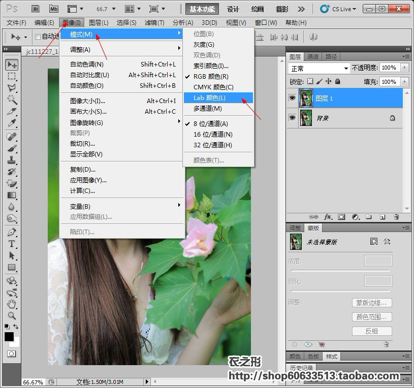Select the Dodge tool
This screenshot has width=414, height=388.
pos(12,218)
